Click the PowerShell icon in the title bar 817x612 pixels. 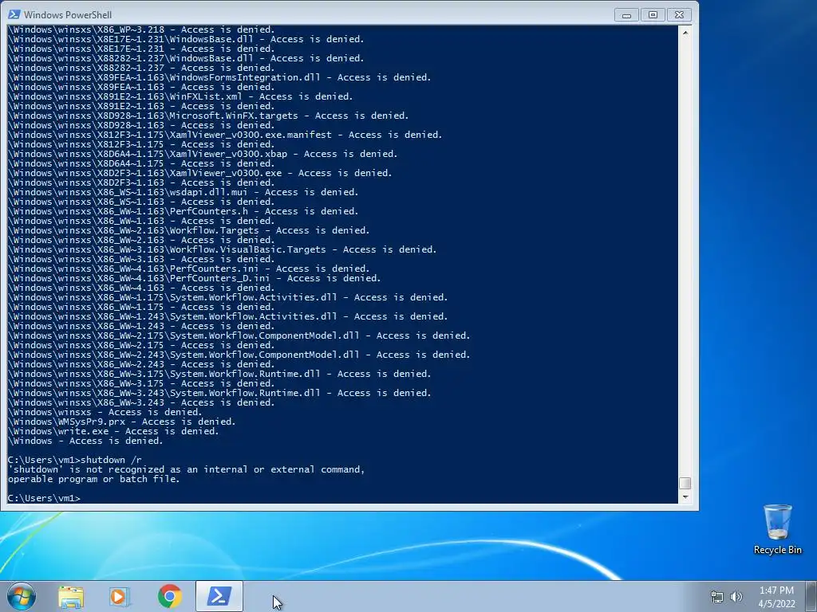pyautogui.click(x=14, y=14)
